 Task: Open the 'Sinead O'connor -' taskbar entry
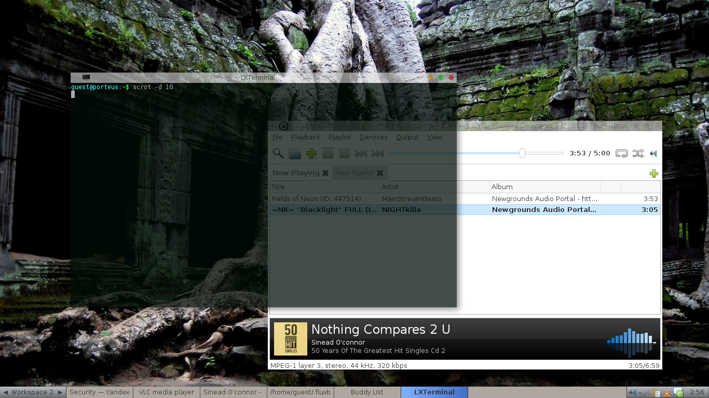point(233,392)
